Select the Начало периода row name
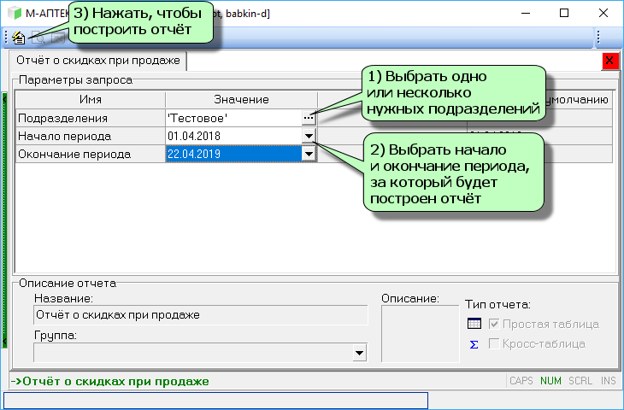 click(x=91, y=136)
